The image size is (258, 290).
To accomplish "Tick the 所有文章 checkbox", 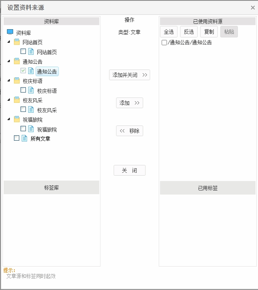I will pyautogui.click(x=17, y=139).
